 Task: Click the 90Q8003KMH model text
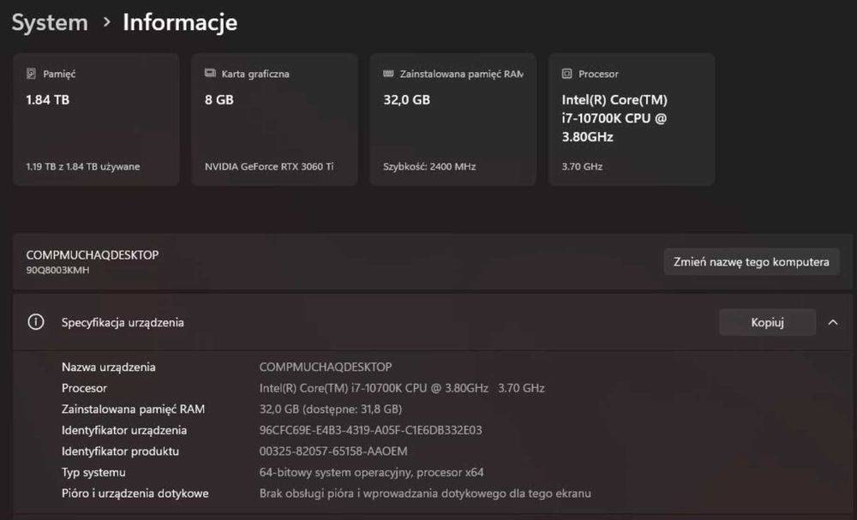[57, 270]
